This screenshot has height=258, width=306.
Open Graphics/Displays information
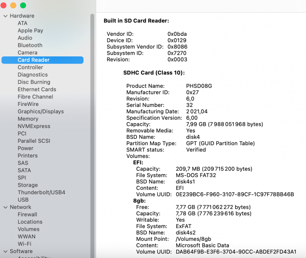click(41, 111)
